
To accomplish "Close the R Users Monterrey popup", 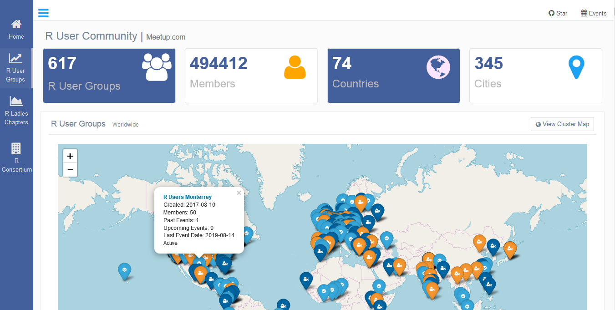I will 239,193.
